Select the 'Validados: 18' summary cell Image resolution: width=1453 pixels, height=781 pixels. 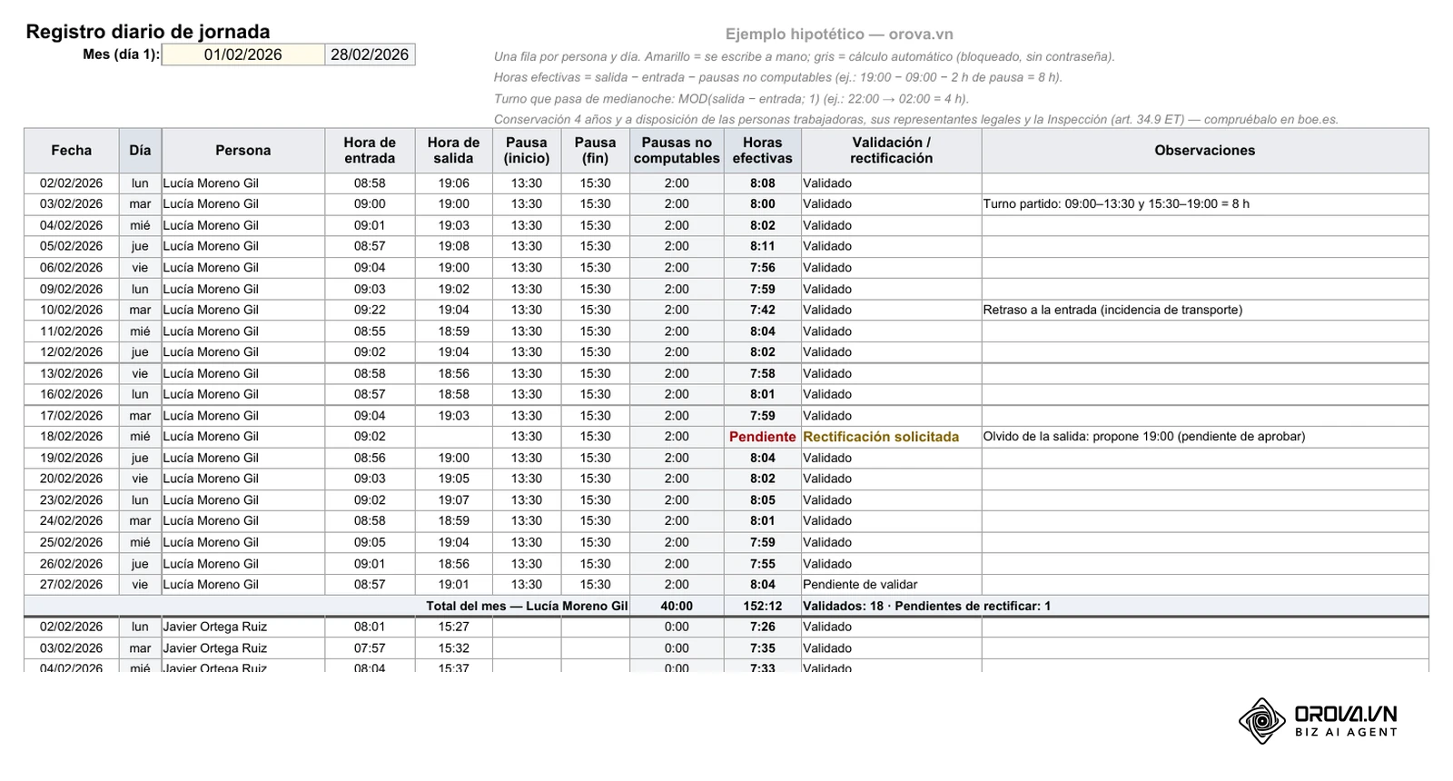(x=1115, y=606)
